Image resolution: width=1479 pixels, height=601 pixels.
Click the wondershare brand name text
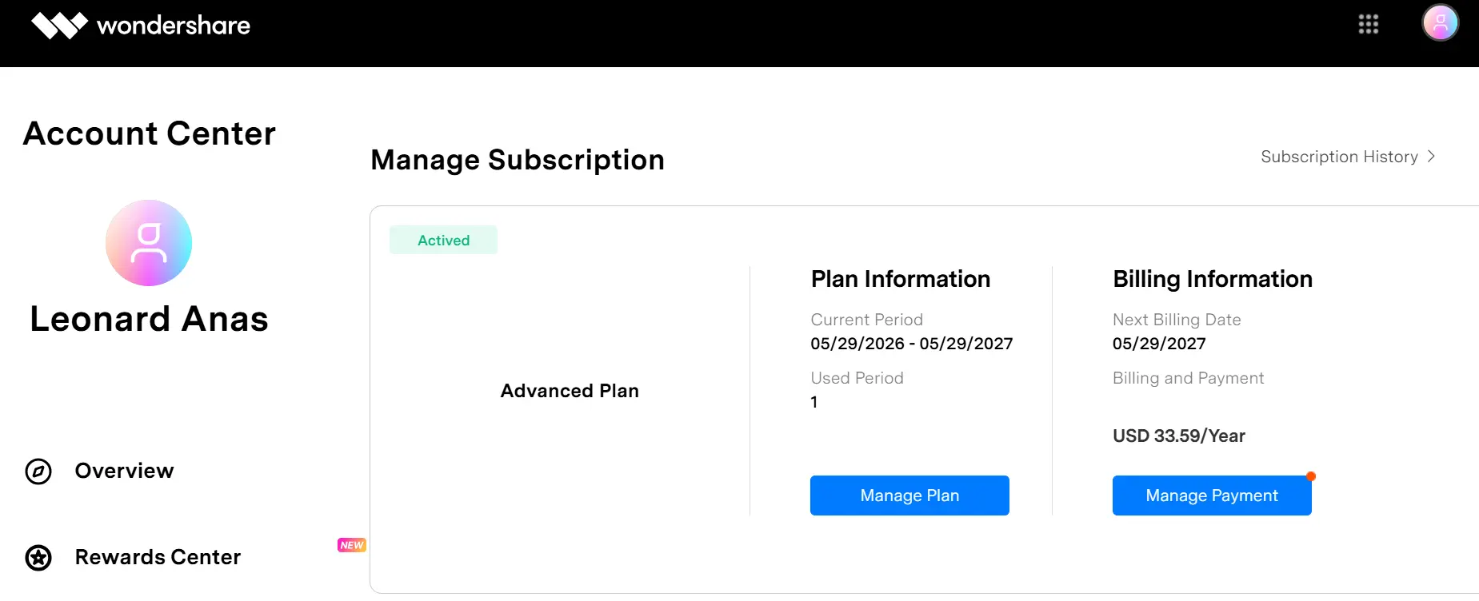click(174, 26)
